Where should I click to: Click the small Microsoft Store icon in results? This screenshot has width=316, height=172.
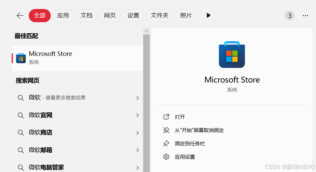click(x=21, y=58)
